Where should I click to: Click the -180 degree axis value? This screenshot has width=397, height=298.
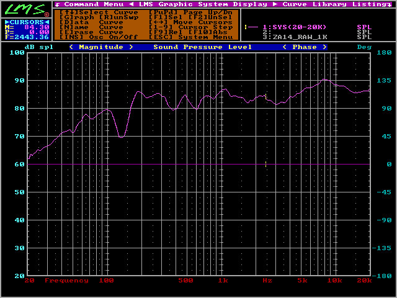(x=381, y=276)
